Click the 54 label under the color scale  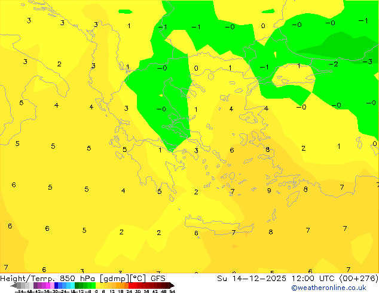(172, 291)
